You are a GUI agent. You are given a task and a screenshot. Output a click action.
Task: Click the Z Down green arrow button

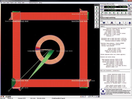click(97, 11)
